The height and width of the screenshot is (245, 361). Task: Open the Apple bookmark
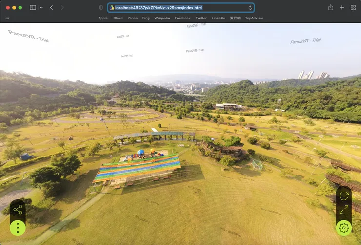pos(103,18)
